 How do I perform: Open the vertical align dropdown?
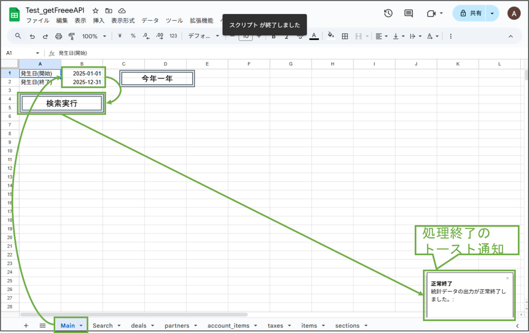pyautogui.click(x=399, y=36)
